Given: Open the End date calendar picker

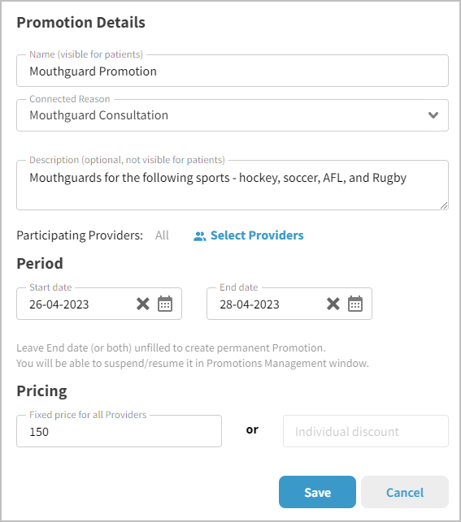Looking at the screenshot, I should pyautogui.click(x=355, y=304).
